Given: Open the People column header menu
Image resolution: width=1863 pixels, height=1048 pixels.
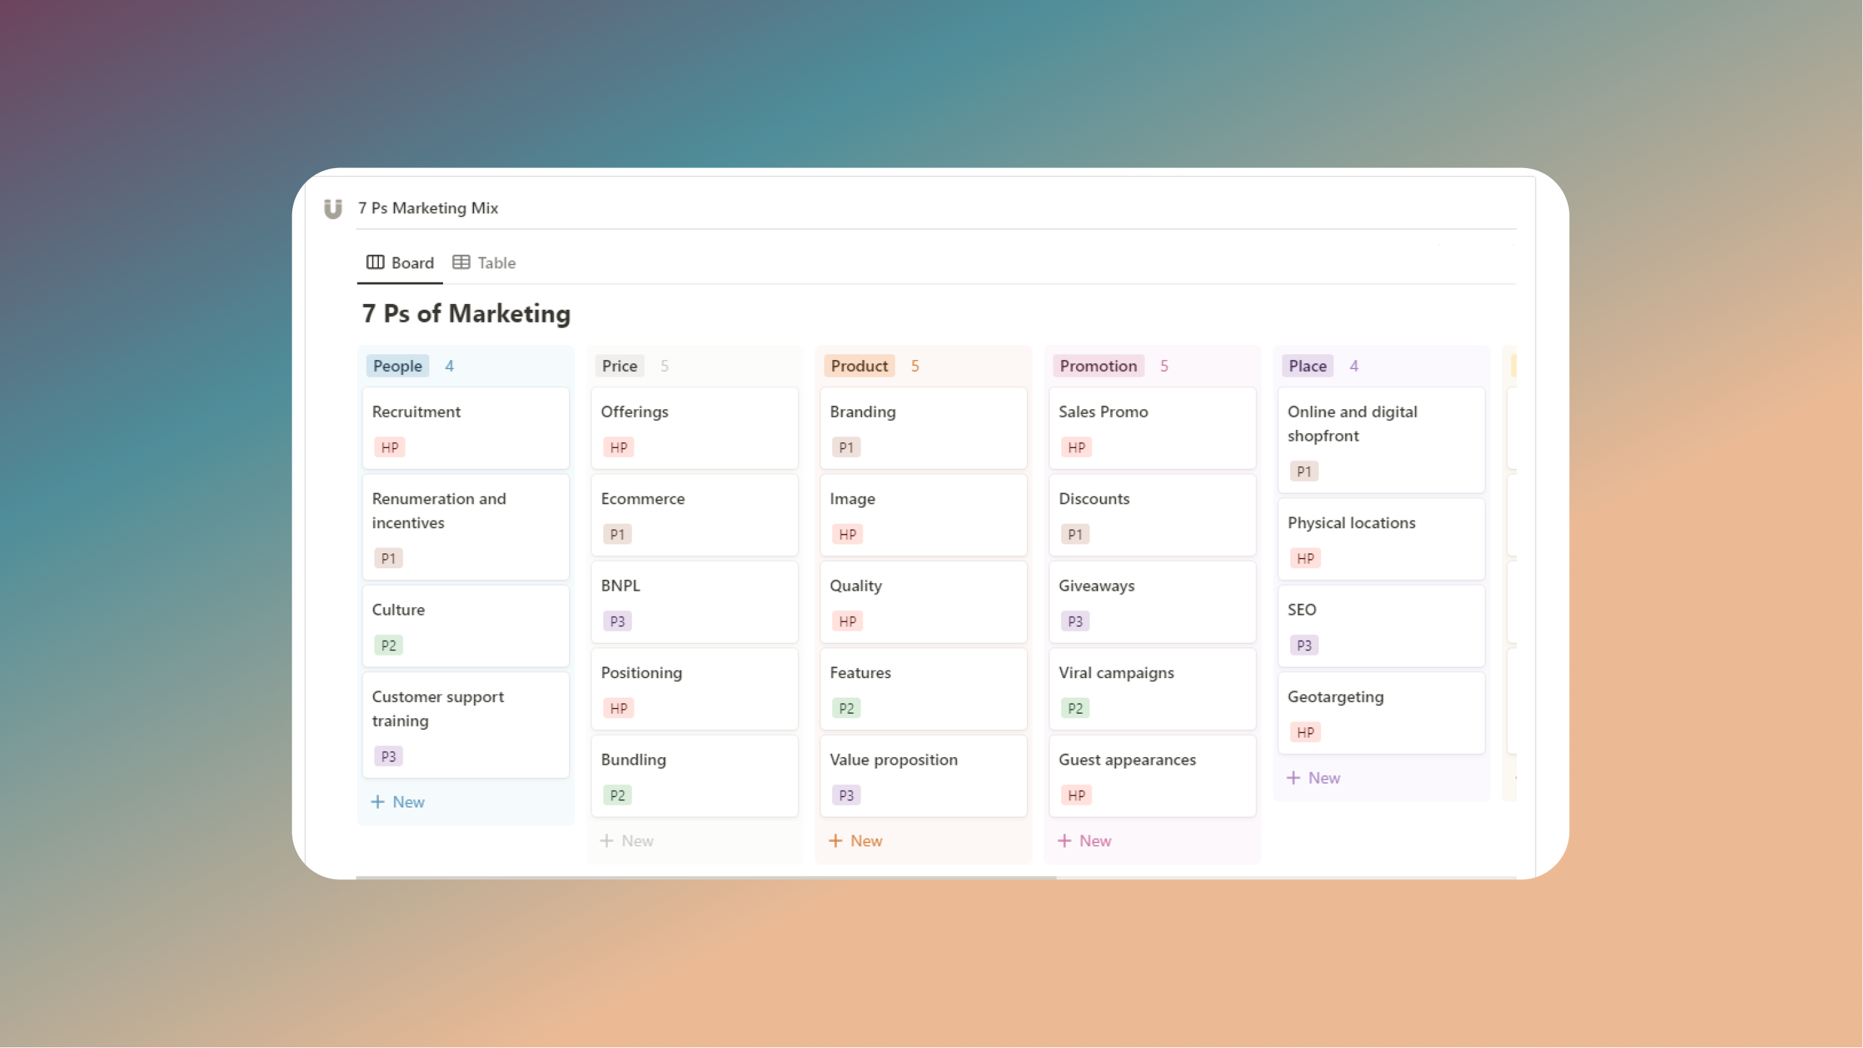Looking at the screenshot, I should point(397,365).
